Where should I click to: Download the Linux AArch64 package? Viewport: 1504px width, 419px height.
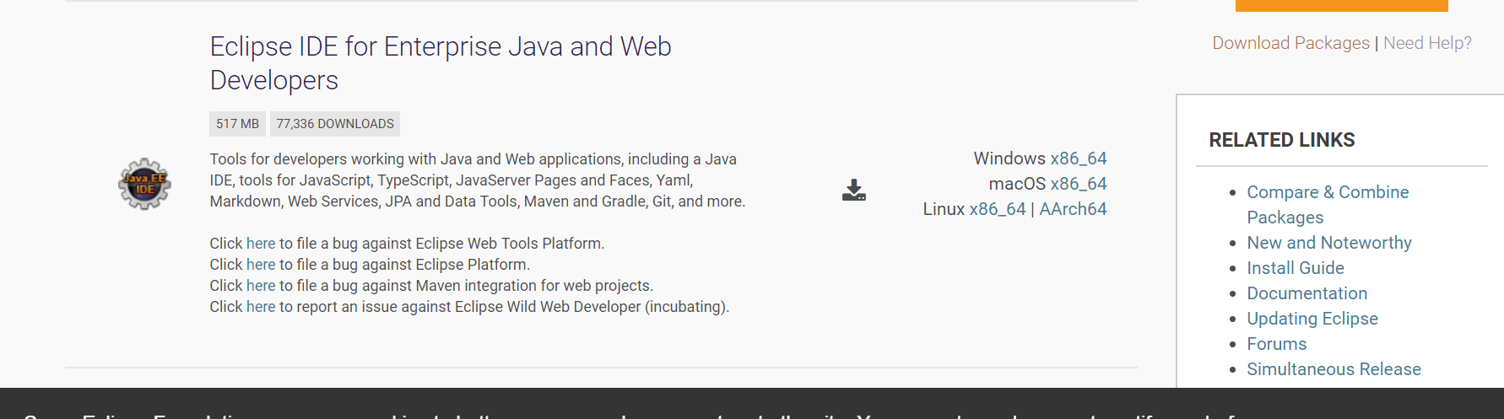1073,209
